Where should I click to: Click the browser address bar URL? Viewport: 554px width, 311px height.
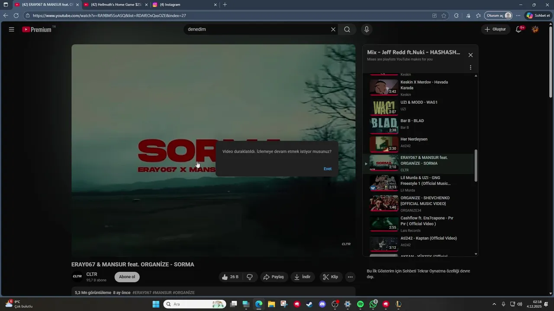coord(110,16)
